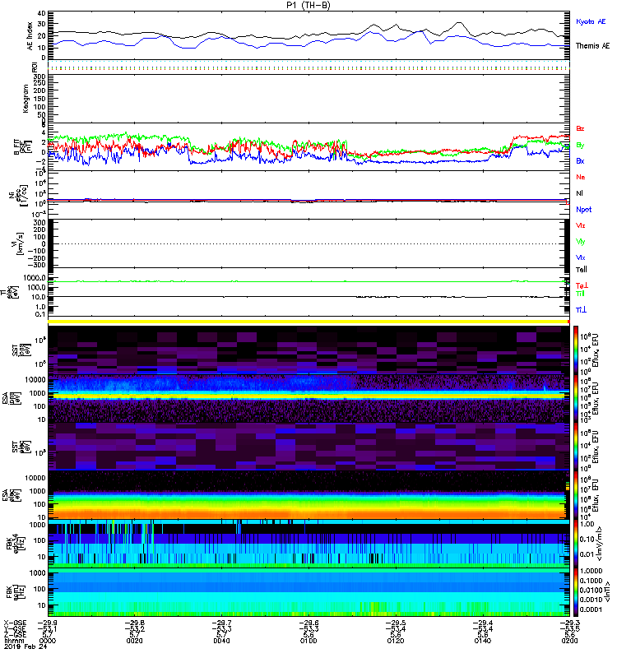617x658 pixels.
Task: Click the 0100 time tick label
Action: [308, 641]
